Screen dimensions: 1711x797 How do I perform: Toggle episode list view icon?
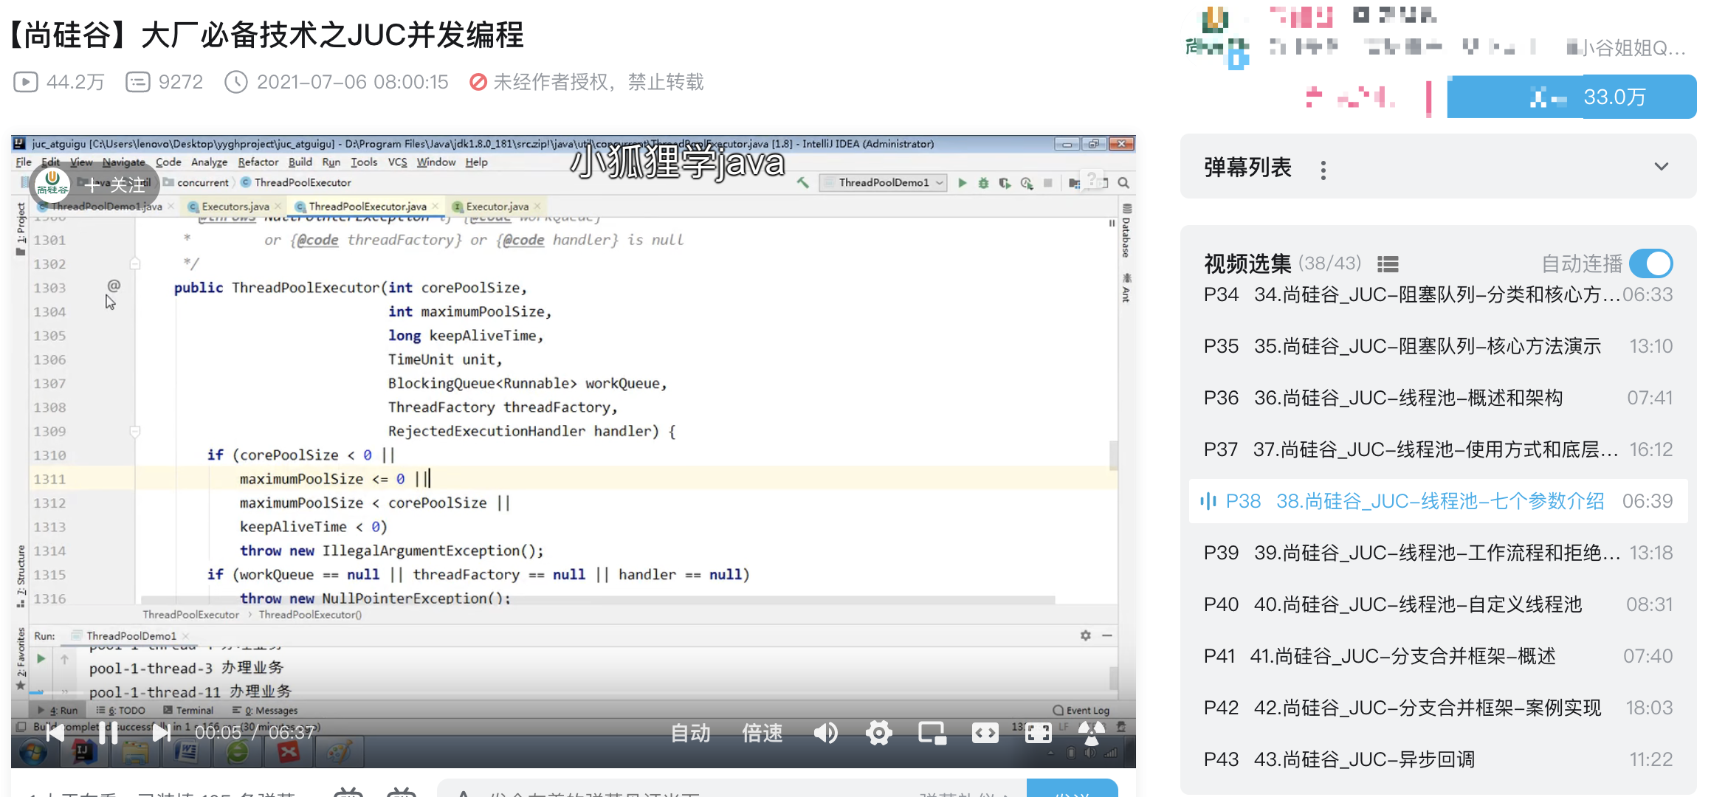(x=1388, y=264)
